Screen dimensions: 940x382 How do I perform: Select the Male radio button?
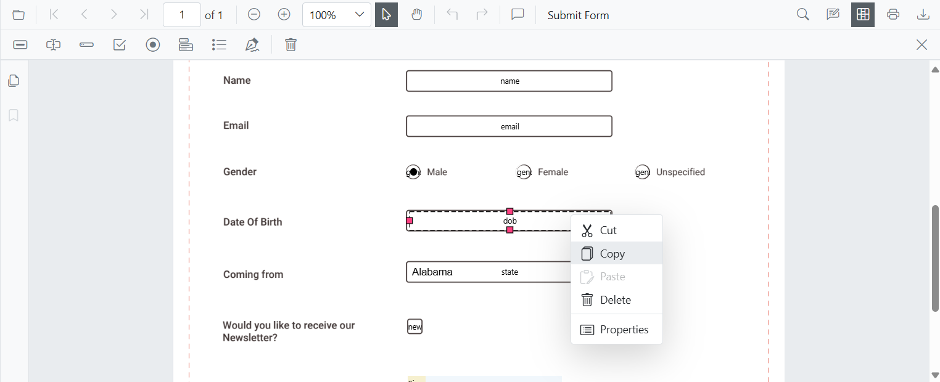pyautogui.click(x=413, y=173)
